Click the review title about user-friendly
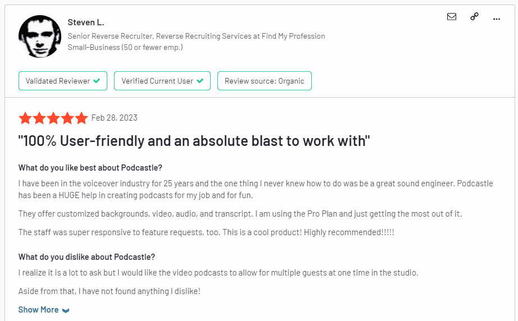The image size is (518, 321). [194, 141]
